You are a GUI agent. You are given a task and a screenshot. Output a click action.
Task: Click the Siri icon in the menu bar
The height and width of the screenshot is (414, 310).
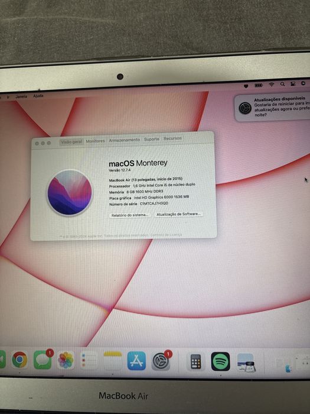pyautogui.click(x=303, y=83)
